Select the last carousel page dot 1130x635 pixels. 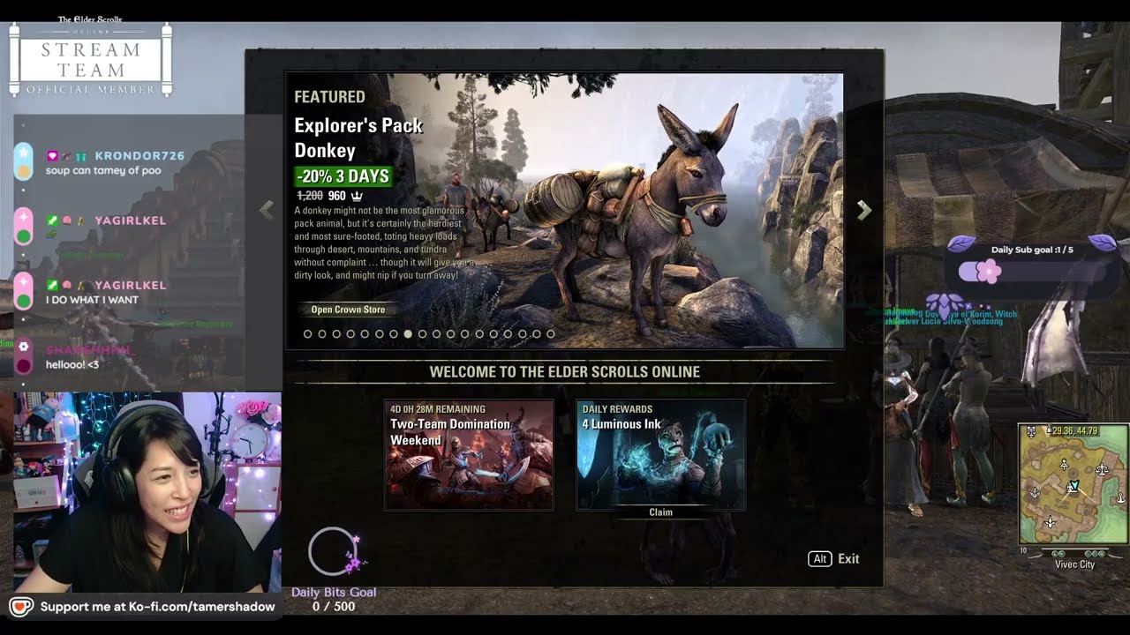(551, 334)
